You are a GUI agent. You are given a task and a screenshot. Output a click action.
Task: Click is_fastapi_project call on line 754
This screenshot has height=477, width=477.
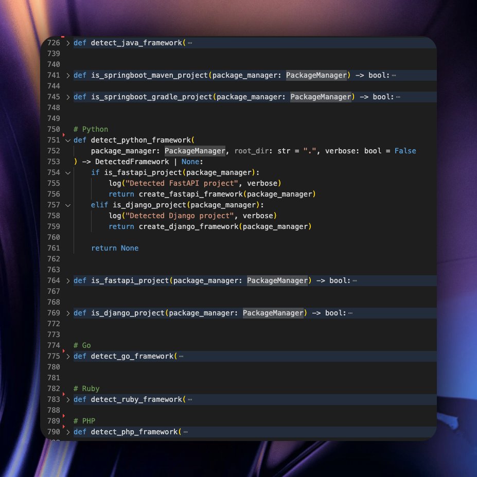pos(143,172)
